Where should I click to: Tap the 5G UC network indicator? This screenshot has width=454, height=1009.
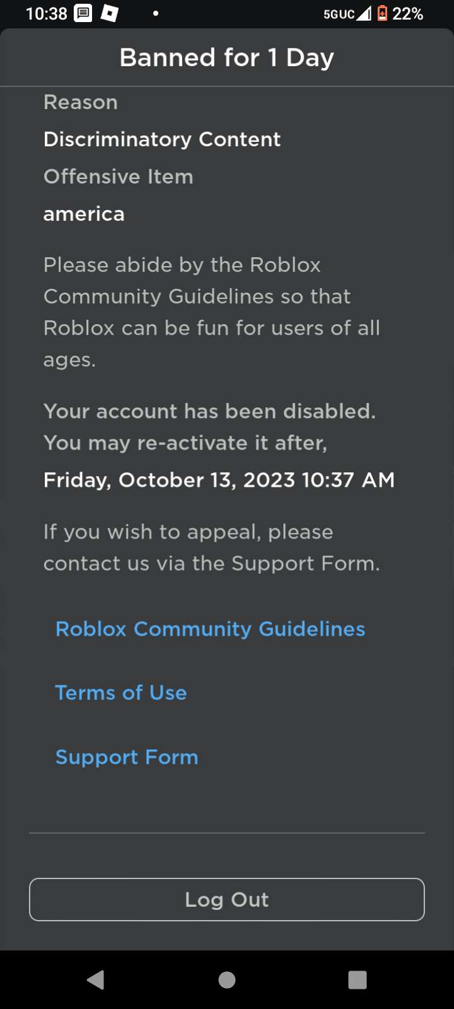[339, 14]
